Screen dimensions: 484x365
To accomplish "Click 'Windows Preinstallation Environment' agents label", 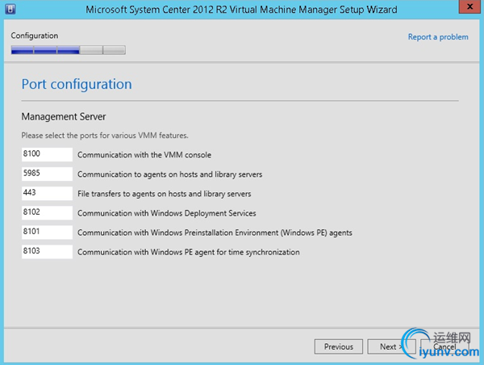I will click(x=215, y=233).
